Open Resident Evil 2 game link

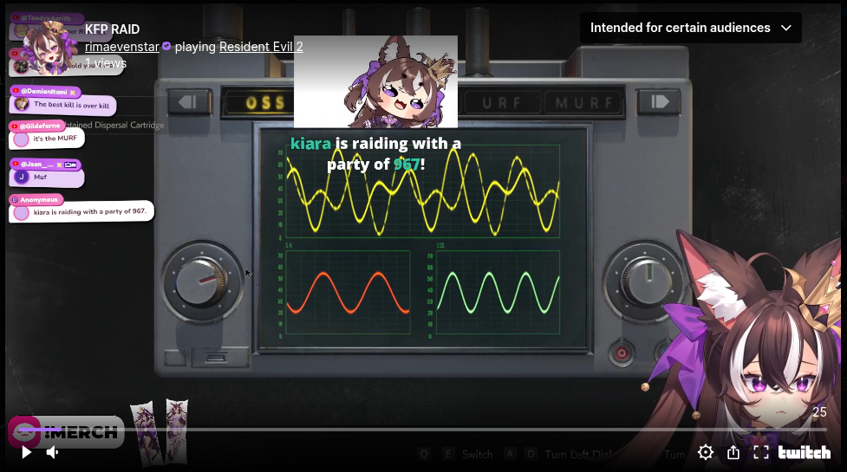[x=261, y=47]
